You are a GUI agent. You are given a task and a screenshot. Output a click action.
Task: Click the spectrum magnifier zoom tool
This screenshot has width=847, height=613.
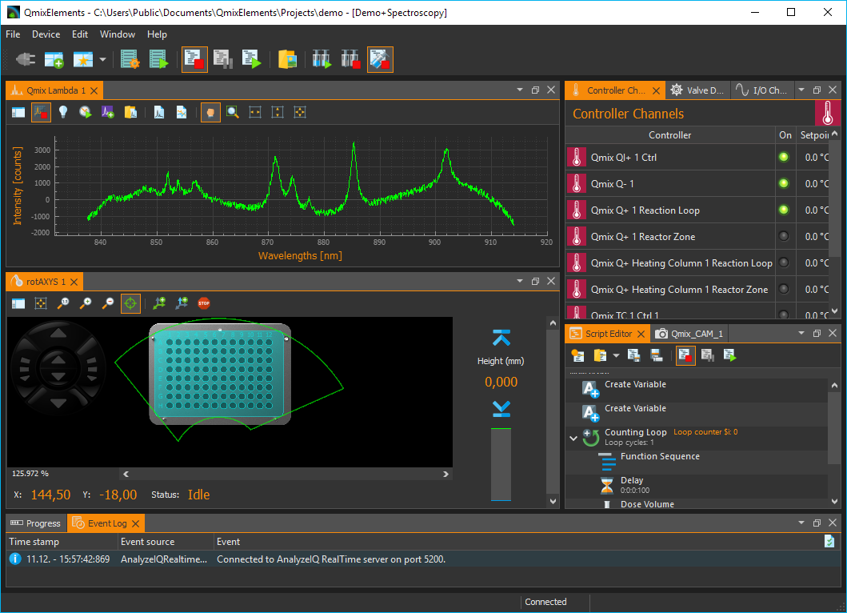[233, 113]
